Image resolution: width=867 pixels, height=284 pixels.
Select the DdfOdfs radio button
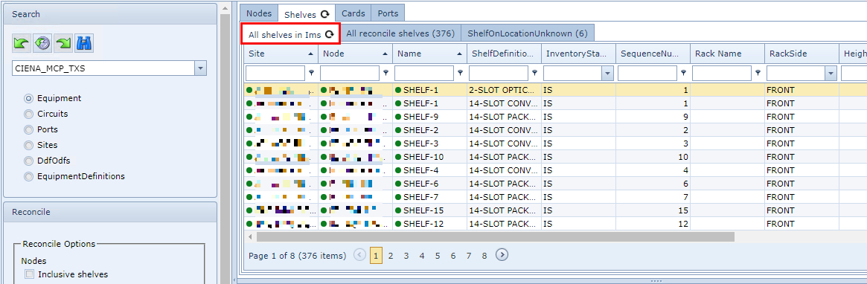[x=28, y=161]
